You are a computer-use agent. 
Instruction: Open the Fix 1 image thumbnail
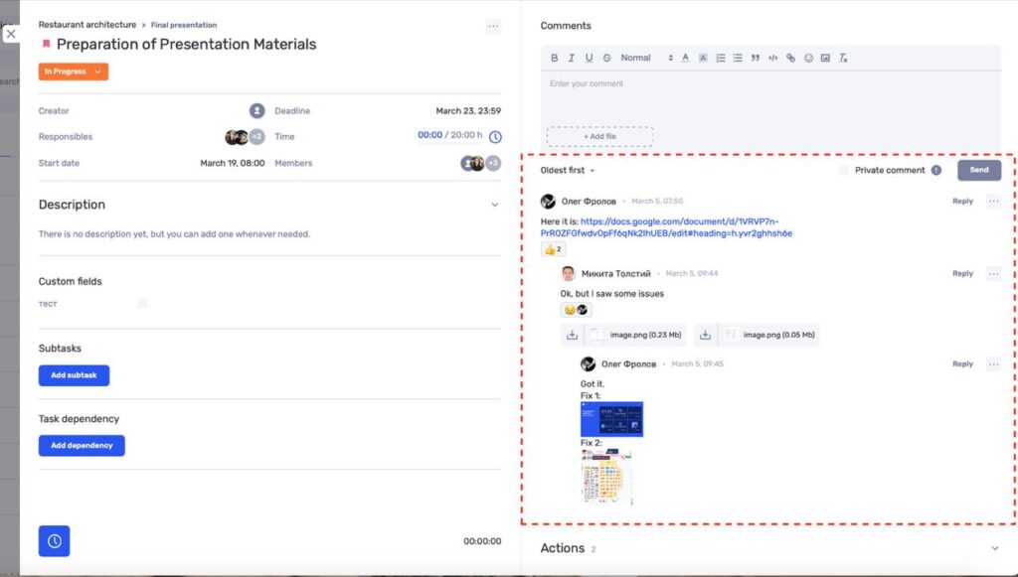point(611,419)
